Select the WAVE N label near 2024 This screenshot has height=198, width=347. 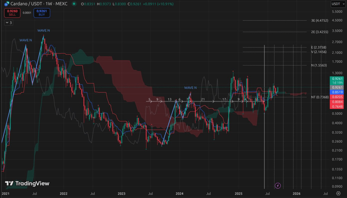pyautogui.click(x=190, y=88)
